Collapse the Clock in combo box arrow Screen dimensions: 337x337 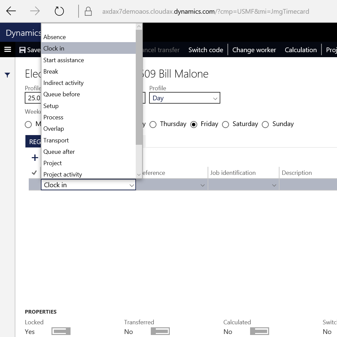pos(132,185)
